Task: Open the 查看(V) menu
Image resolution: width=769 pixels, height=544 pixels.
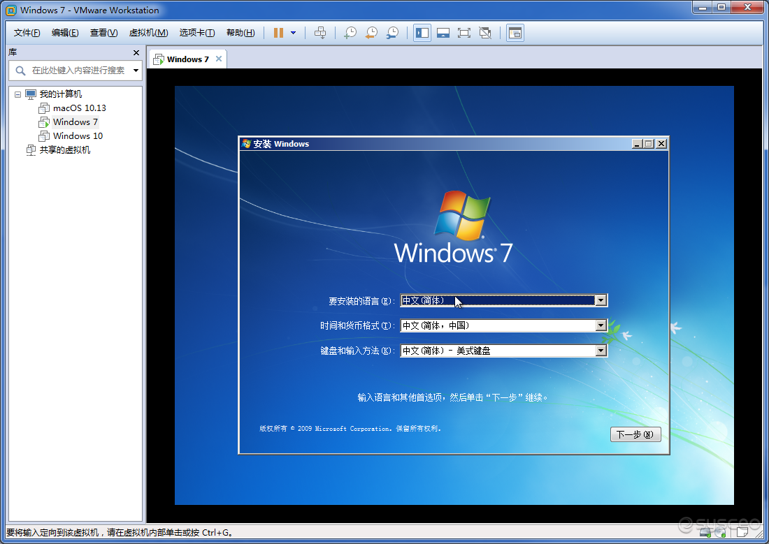Action: tap(103, 33)
